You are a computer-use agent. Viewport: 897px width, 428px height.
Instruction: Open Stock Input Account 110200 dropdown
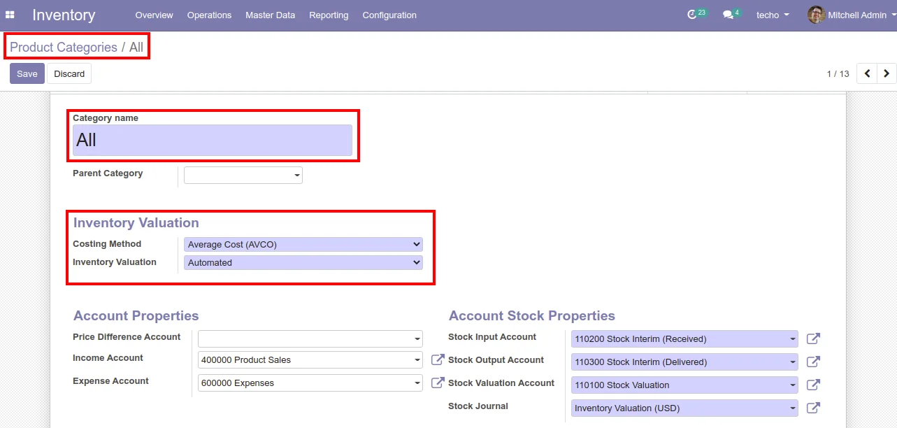click(684, 338)
